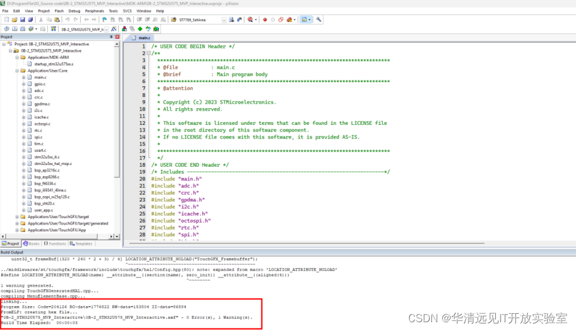Click the editor horizontal scrollbar
This screenshot has height=330, width=576.
[x=307, y=243]
